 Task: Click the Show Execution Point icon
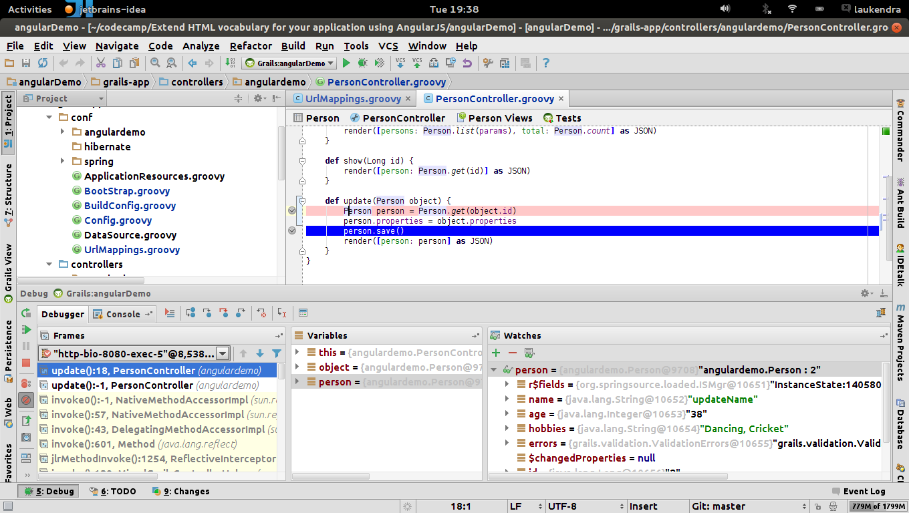coord(170,313)
